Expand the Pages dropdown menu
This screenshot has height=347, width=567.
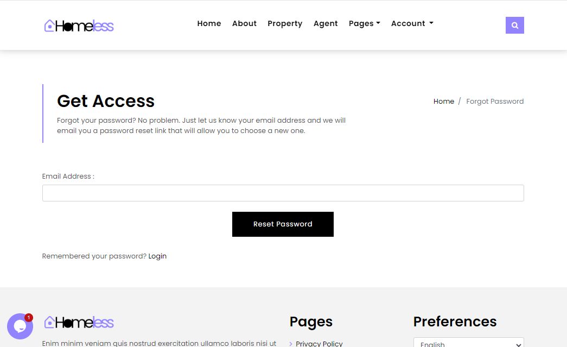(364, 23)
